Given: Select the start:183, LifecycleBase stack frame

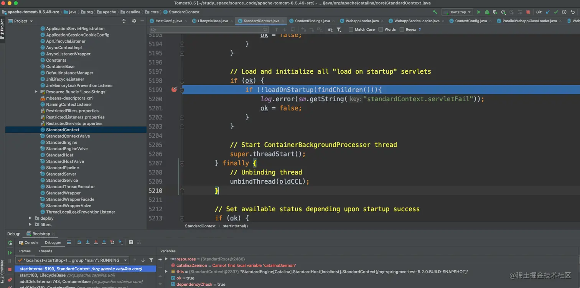Looking at the screenshot, I should pyautogui.click(x=42, y=275).
